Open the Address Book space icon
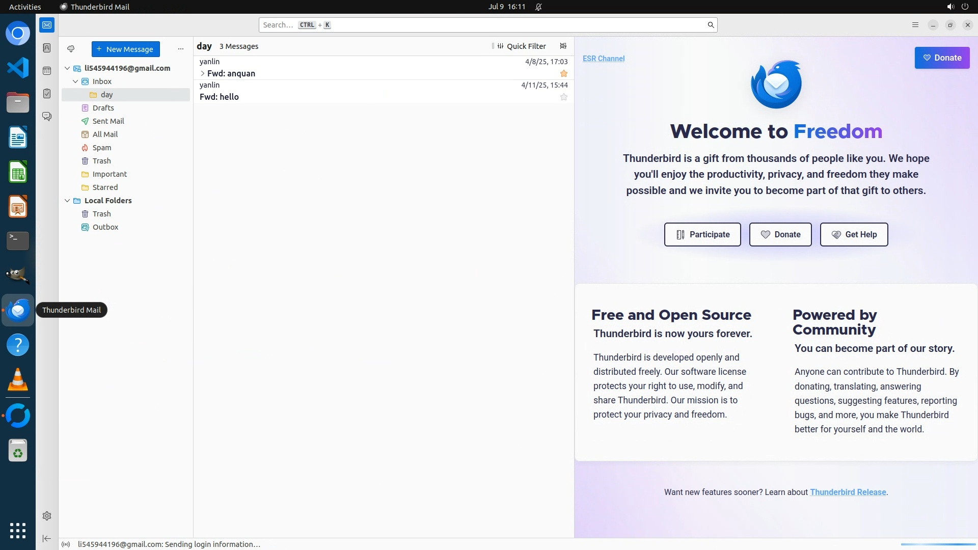The height and width of the screenshot is (550, 978). [47, 48]
